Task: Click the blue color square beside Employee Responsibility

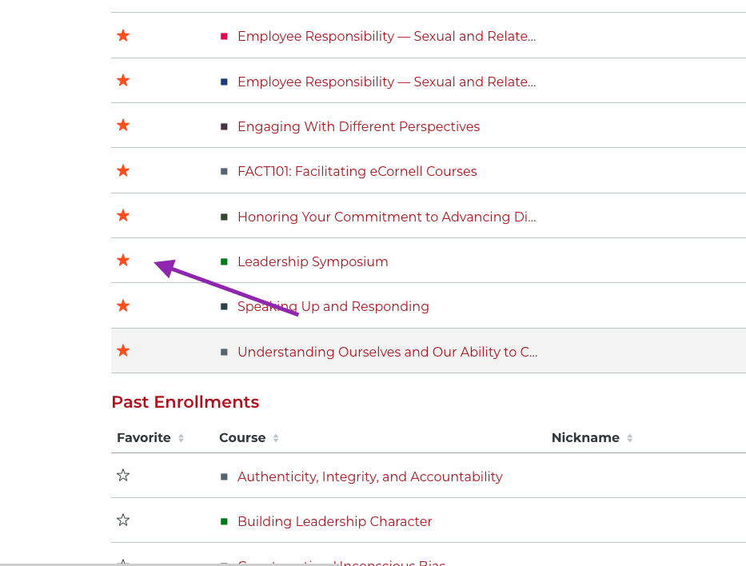Action: click(224, 82)
